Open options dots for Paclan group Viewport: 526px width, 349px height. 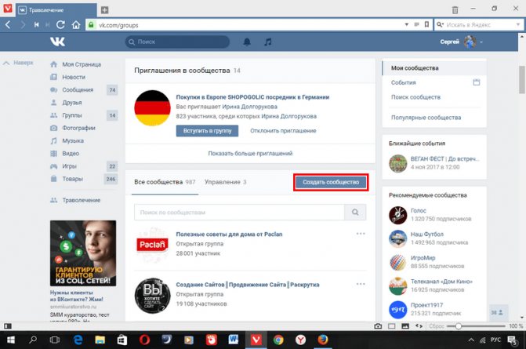[x=361, y=234]
